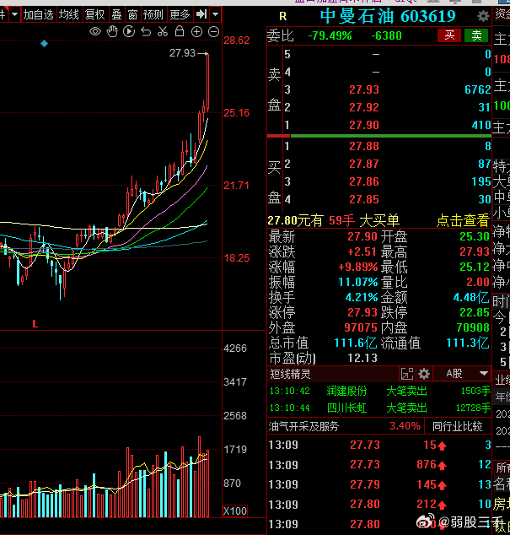Click the 27.80元有 59手 大买单 alert
510x535 pixels.
tap(334, 221)
